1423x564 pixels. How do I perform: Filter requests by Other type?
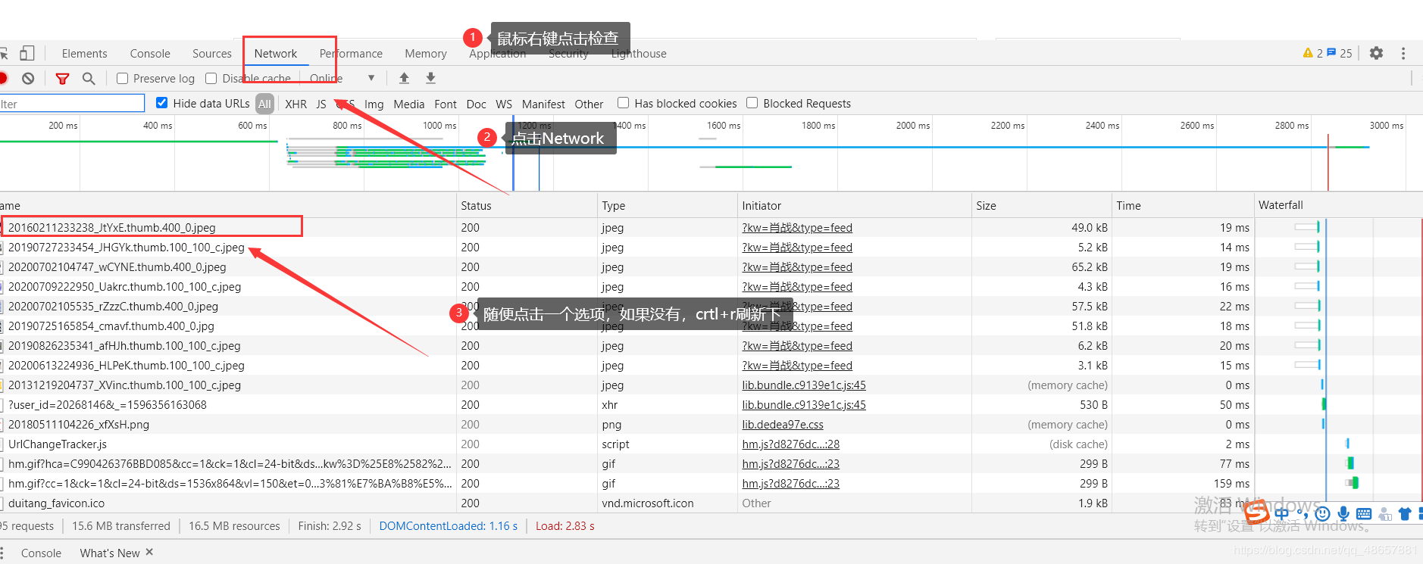[589, 104]
